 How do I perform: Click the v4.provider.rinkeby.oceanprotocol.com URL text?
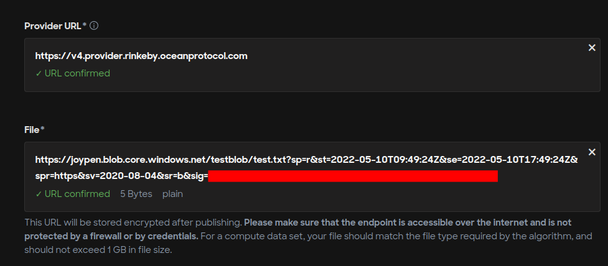pyautogui.click(x=141, y=56)
